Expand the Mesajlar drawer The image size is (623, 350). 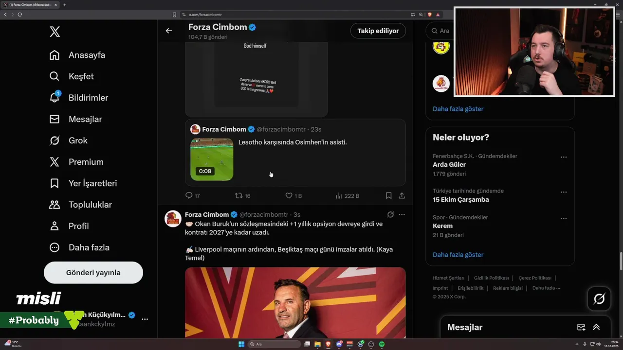(596, 327)
